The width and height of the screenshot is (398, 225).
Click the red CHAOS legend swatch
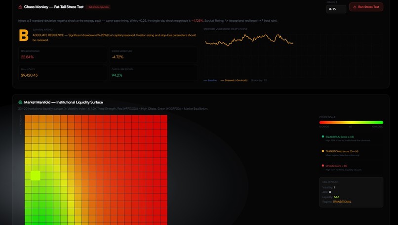click(323, 166)
